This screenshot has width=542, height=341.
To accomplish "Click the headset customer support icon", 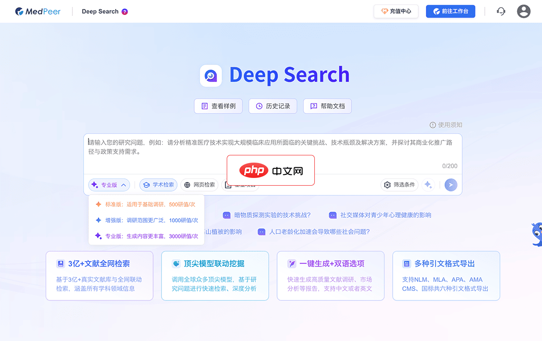I will coord(501,11).
